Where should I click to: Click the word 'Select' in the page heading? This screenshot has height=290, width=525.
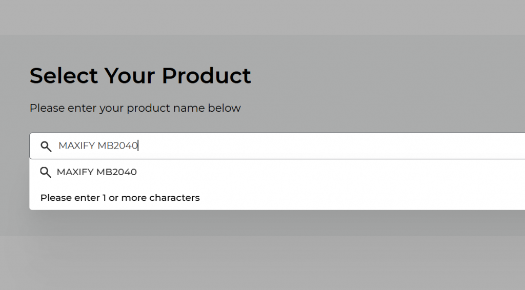[x=64, y=76]
